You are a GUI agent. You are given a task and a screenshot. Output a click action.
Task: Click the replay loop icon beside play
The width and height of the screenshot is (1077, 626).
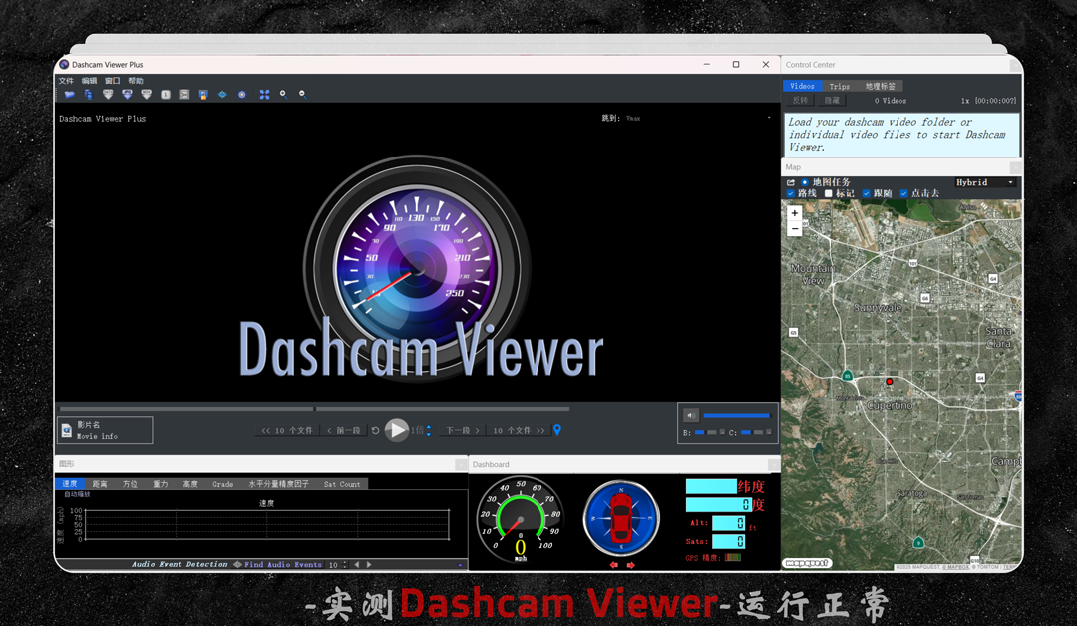point(376,430)
